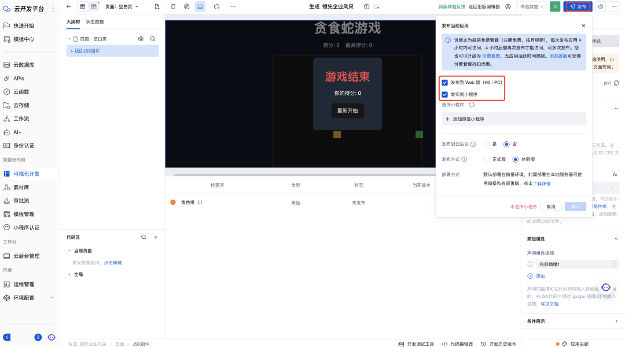Select the mini program preview icon
Image resolution: width=625 pixels, height=347 pixels.
[186, 6]
